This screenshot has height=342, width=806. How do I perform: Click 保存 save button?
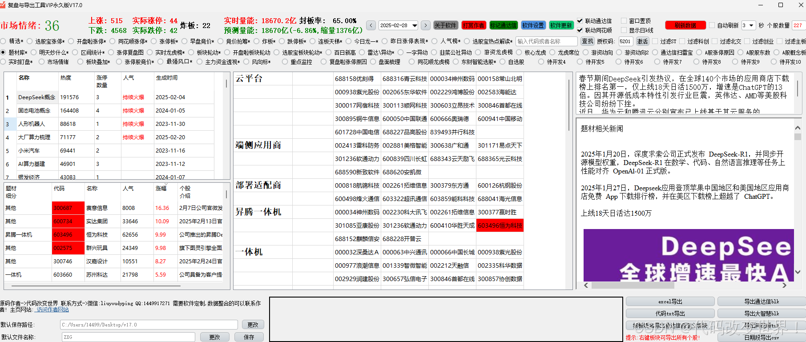[x=249, y=337]
